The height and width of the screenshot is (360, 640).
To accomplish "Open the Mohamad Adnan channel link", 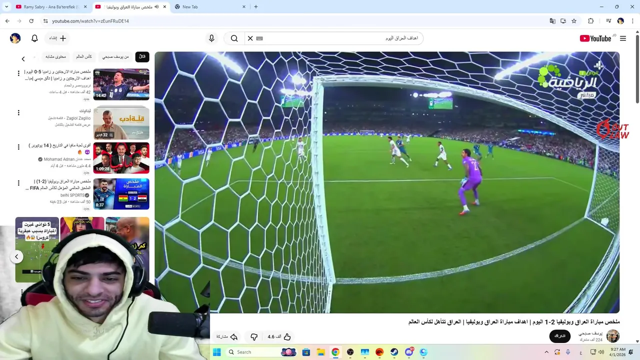I will (x=67, y=159).
